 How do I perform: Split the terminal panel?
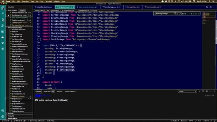coord(203,91)
